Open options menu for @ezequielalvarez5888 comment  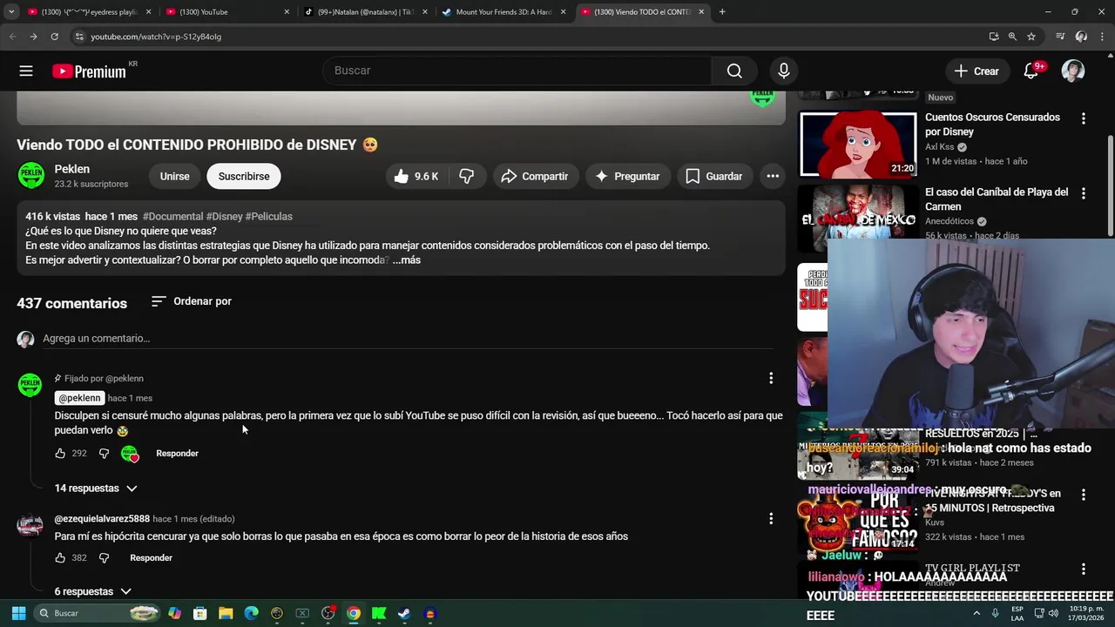[x=771, y=518]
